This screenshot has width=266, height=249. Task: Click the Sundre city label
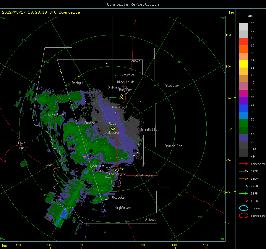coord(90,123)
